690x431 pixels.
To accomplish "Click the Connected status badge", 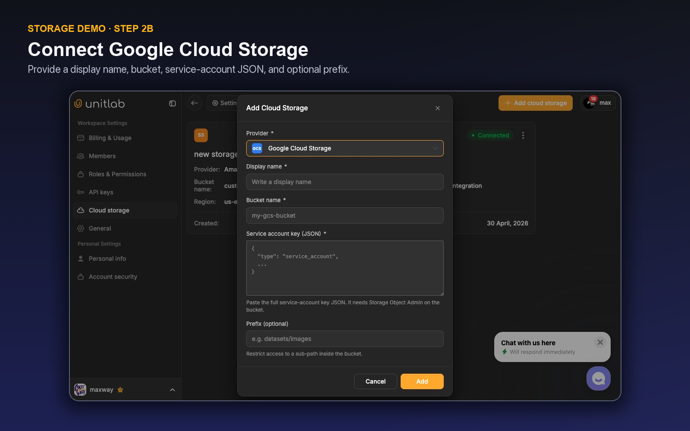I will pyautogui.click(x=490, y=135).
